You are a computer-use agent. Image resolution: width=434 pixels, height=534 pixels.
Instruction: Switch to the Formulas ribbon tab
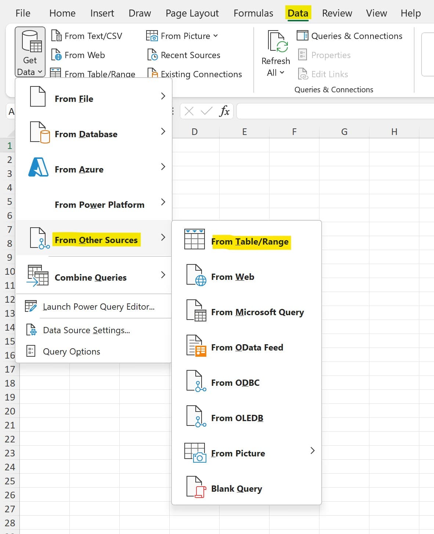(253, 13)
